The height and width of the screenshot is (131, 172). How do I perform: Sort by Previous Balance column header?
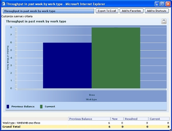click(89, 119)
